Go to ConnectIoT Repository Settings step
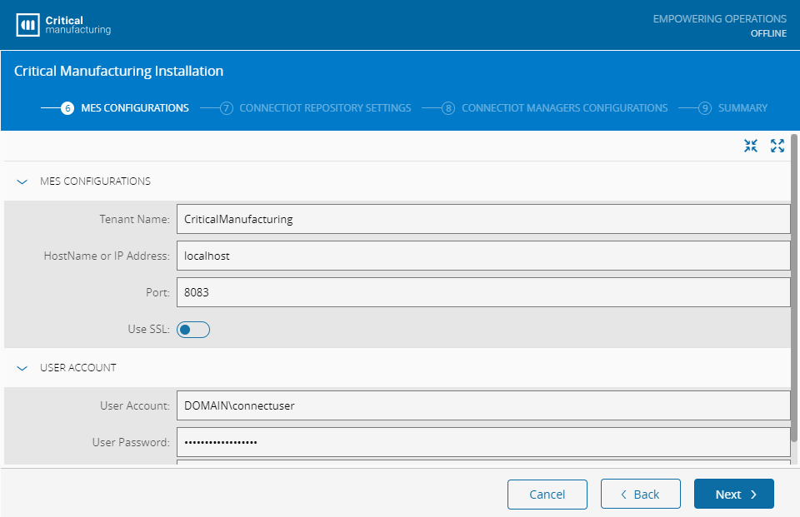The height and width of the screenshot is (517, 800). pyautogui.click(x=325, y=108)
